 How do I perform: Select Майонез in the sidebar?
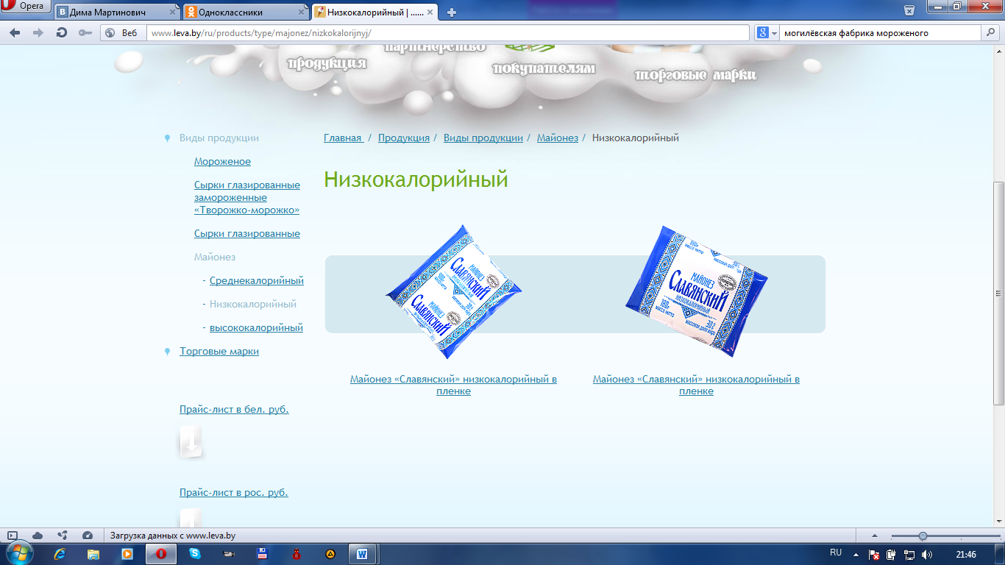(x=215, y=257)
